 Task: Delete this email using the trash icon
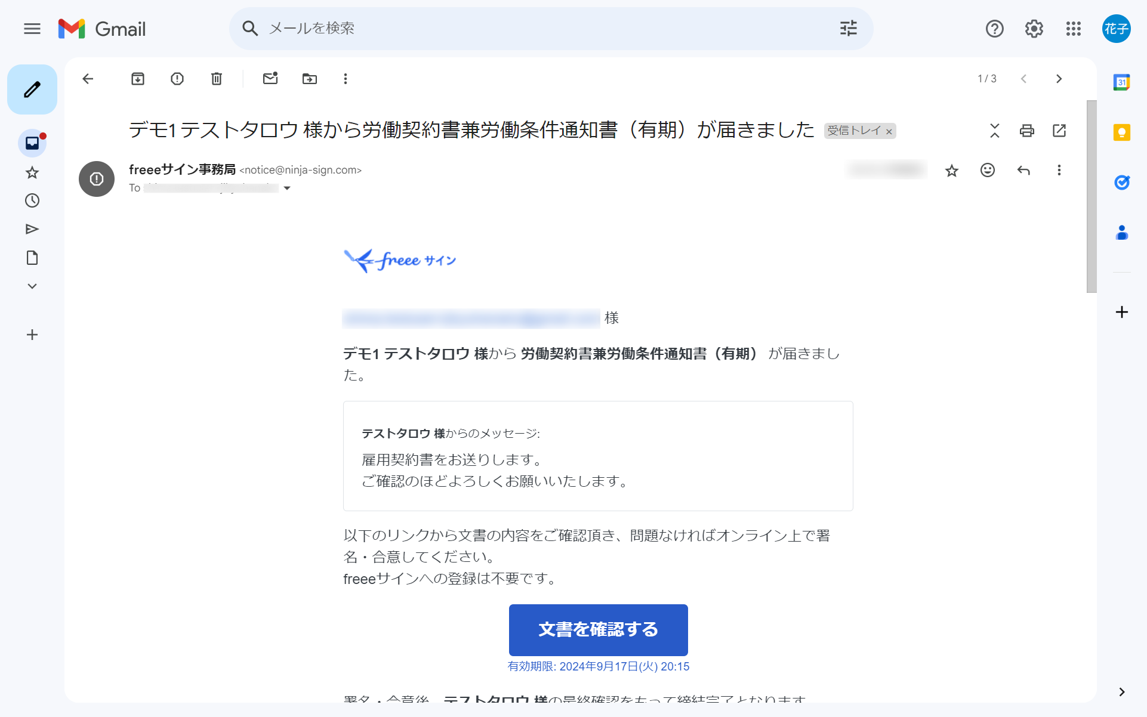point(217,79)
